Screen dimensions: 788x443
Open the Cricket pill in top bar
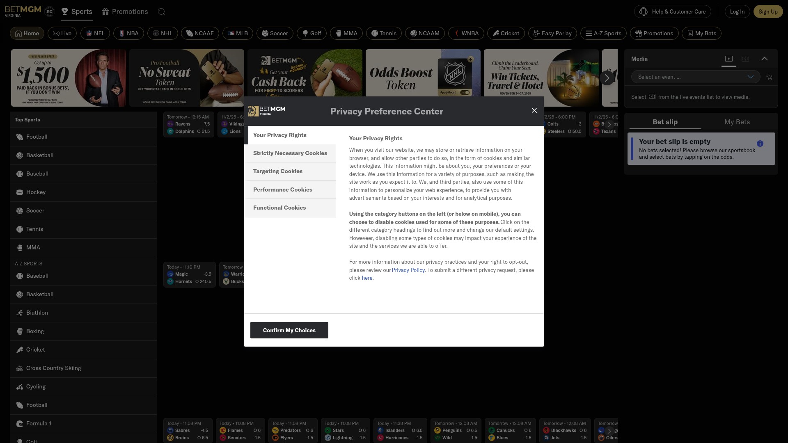pos(506,33)
